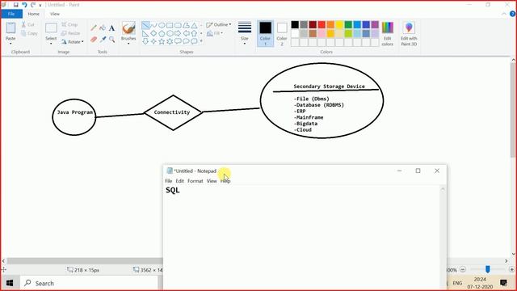The image size is (517, 291).
Task: Open Customize Quick Access Toolbar arrow
Action: coord(40,5)
